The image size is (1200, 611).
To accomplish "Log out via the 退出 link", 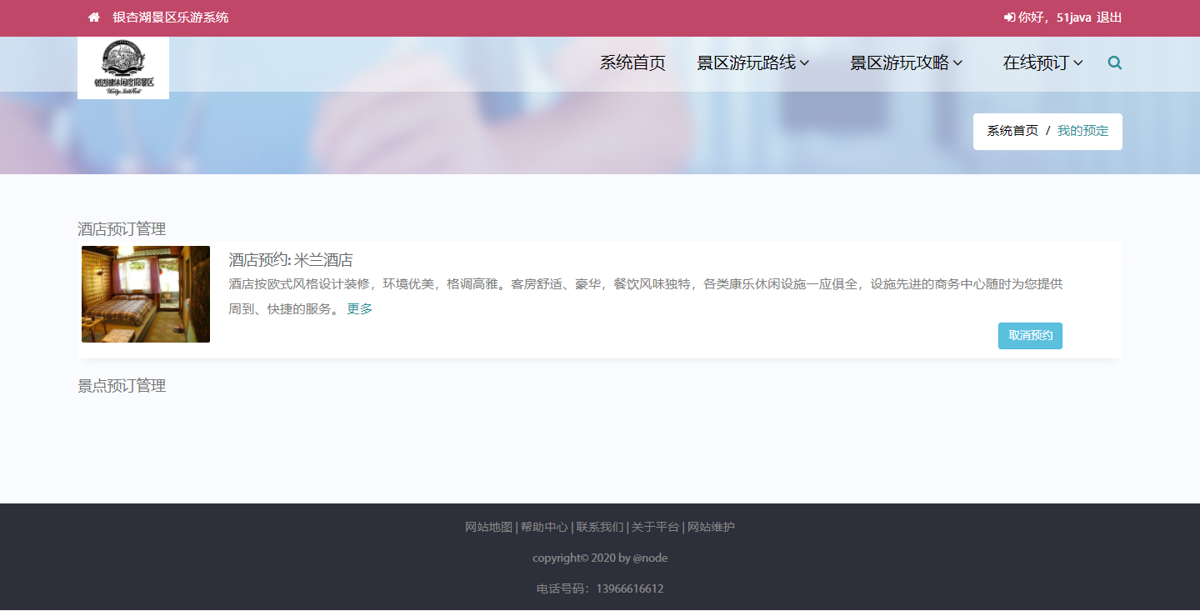I will pyautogui.click(x=1109, y=18).
